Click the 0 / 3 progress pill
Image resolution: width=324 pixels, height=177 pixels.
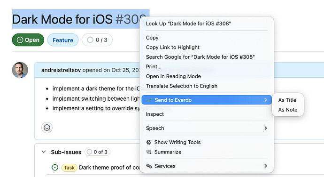point(97,40)
